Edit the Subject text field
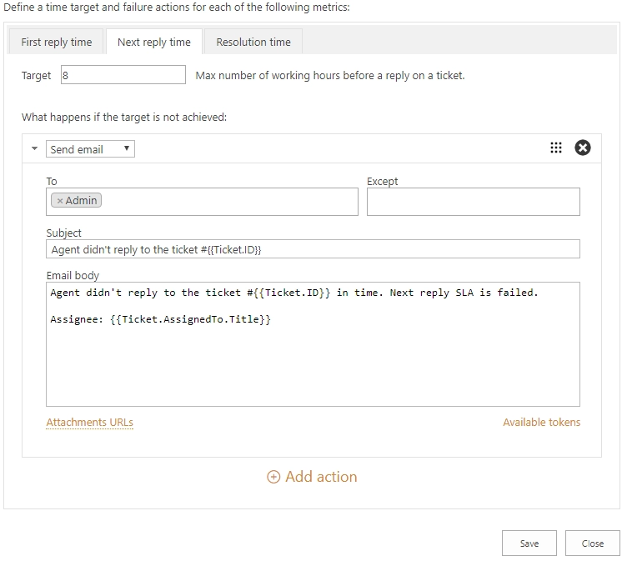This screenshot has height=561, width=627. [x=313, y=249]
